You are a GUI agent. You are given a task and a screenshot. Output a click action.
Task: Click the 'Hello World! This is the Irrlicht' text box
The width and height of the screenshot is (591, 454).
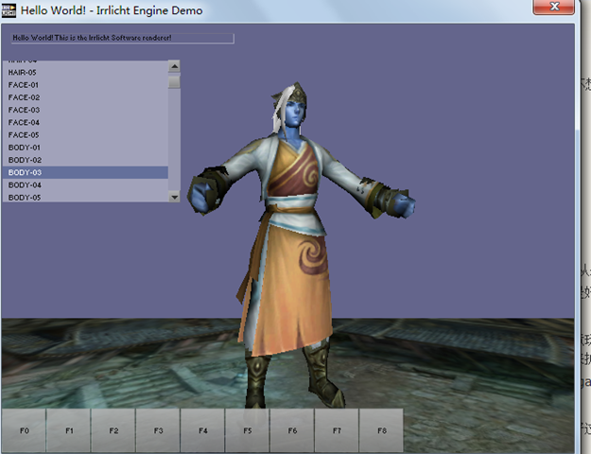click(123, 38)
